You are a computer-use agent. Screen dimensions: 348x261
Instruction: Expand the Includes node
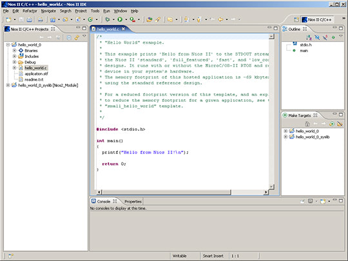pyautogui.click(x=14, y=56)
